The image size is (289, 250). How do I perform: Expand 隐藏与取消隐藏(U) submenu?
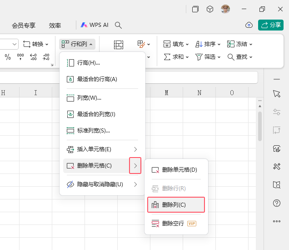tap(102, 184)
